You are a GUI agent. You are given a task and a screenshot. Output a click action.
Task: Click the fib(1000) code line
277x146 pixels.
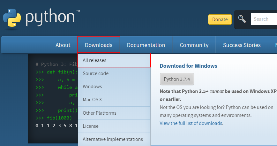tap(54, 118)
